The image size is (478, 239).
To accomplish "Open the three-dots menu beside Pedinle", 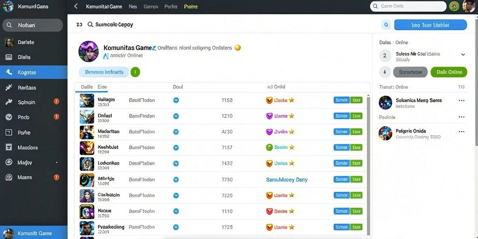I will [462, 117].
